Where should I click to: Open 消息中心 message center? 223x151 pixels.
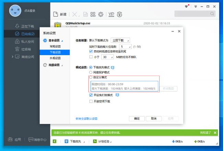pos(37,139)
